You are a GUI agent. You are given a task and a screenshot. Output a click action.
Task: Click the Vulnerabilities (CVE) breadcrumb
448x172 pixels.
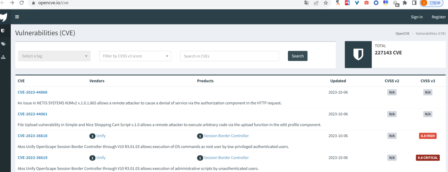point(431,34)
